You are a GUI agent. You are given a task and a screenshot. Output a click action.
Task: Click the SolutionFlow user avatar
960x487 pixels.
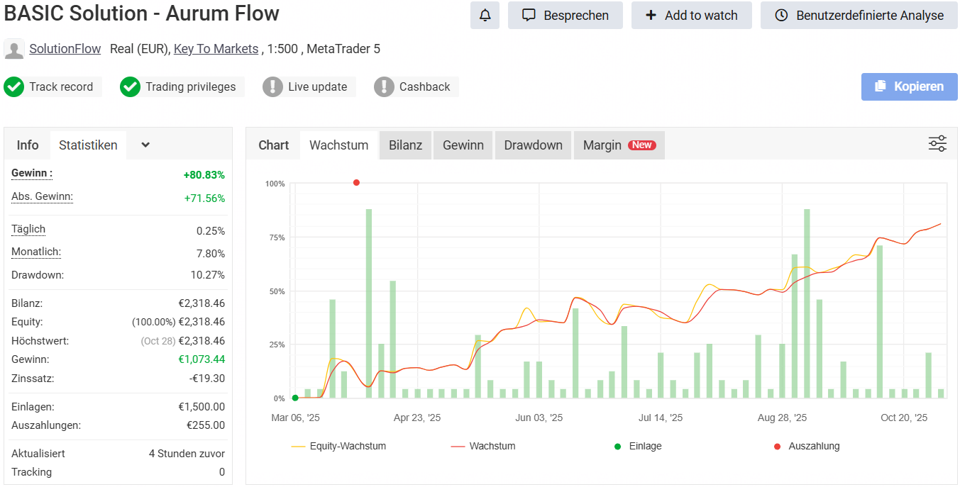click(x=14, y=49)
